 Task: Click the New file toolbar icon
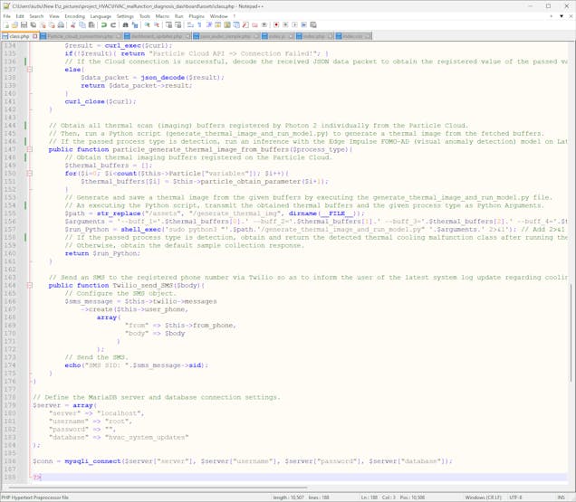[x=6, y=25]
